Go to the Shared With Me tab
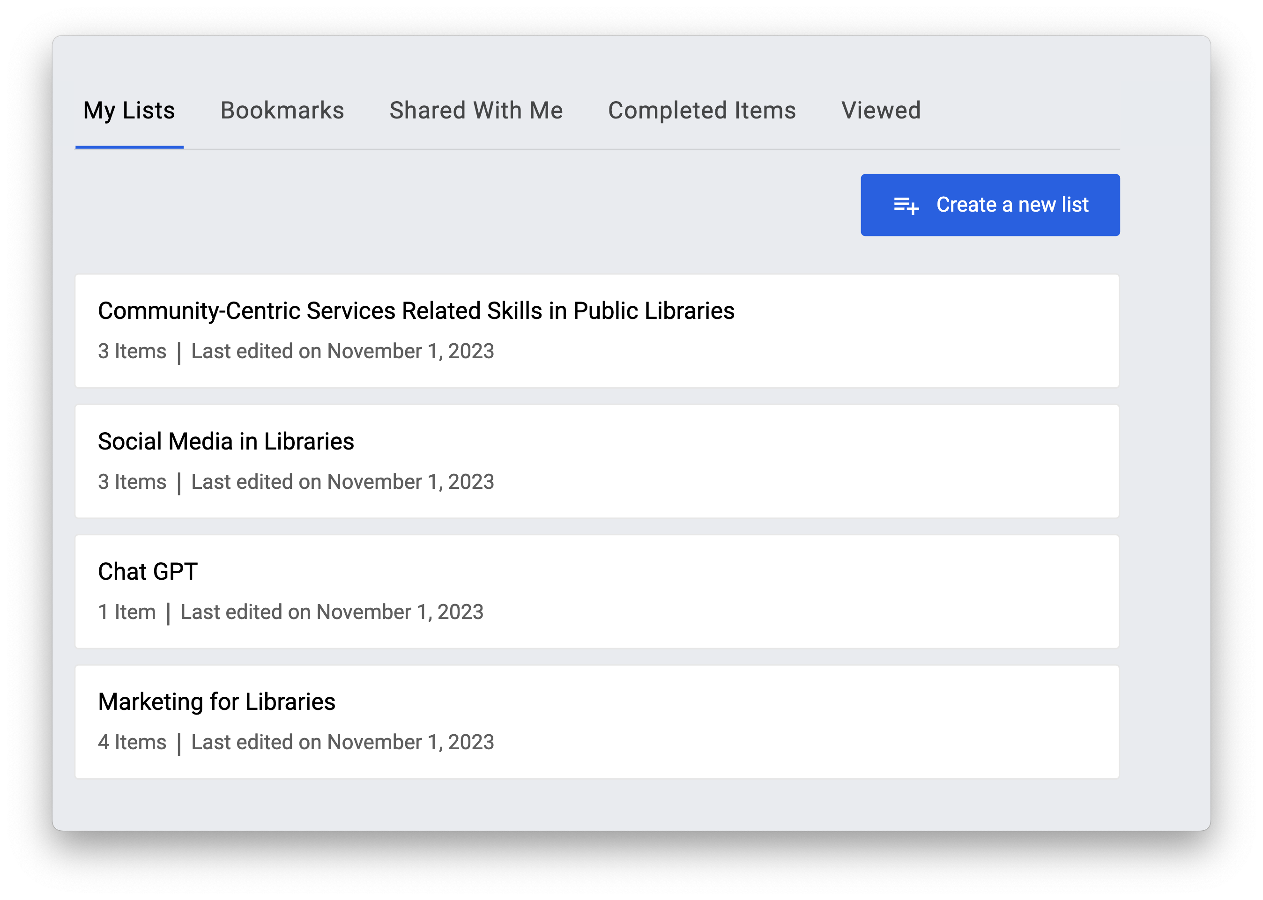 click(x=475, y=111)
